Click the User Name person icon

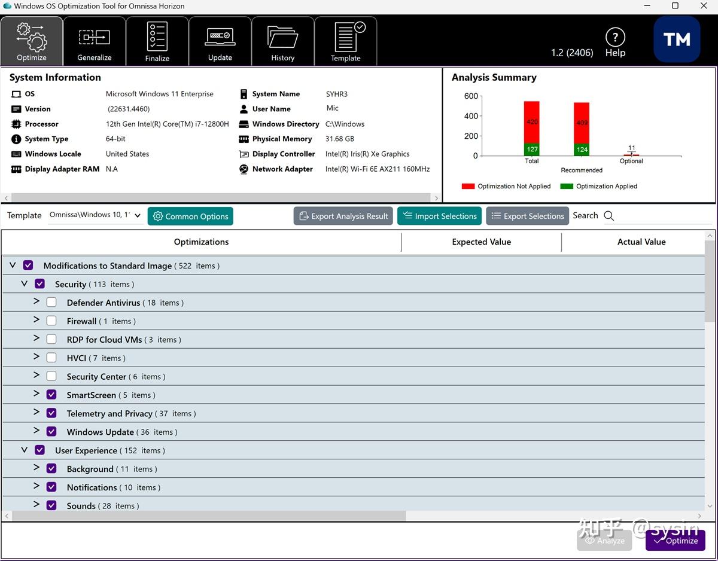coord(244,109)
